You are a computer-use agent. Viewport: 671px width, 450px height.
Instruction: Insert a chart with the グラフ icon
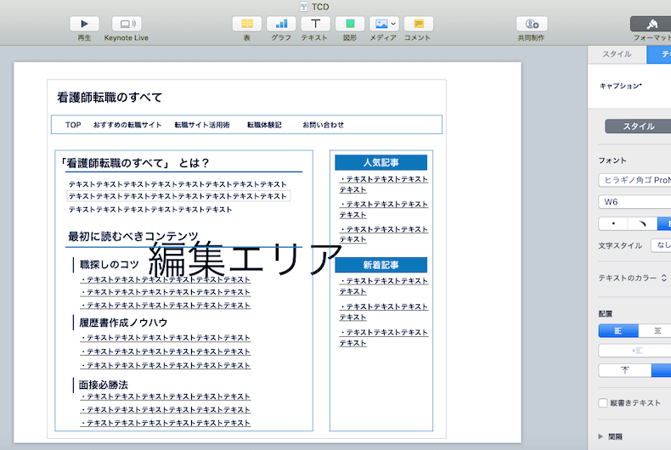pos(281,24)
